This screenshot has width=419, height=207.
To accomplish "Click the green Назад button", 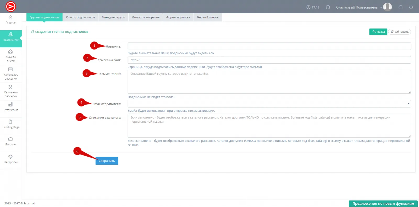I will point(378,32).
